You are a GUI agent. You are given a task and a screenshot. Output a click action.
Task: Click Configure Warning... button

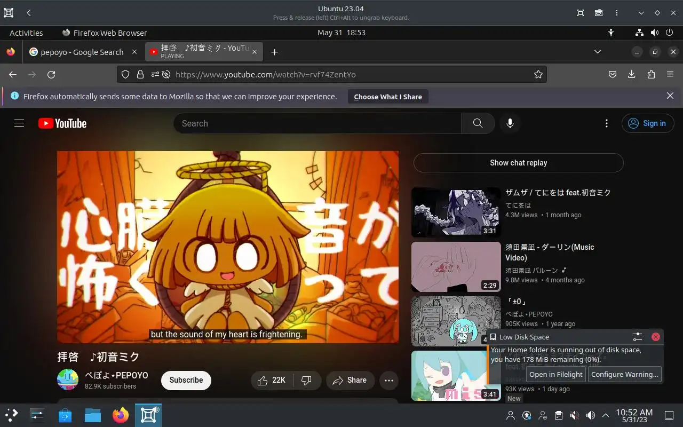point(624,374)
